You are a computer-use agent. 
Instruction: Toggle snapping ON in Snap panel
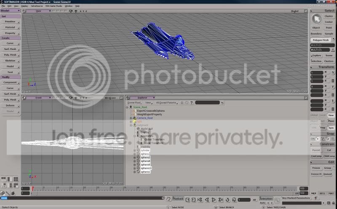[x=313, y=138]
